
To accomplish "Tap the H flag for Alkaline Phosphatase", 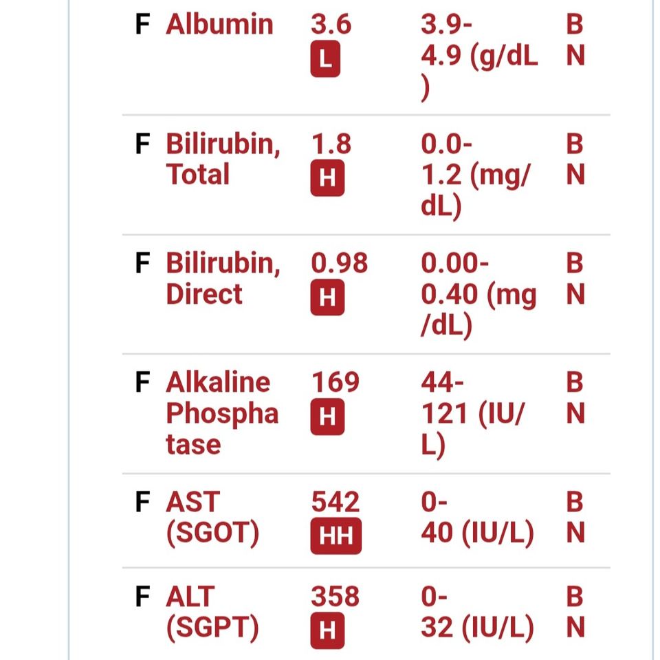I will 327,417.
